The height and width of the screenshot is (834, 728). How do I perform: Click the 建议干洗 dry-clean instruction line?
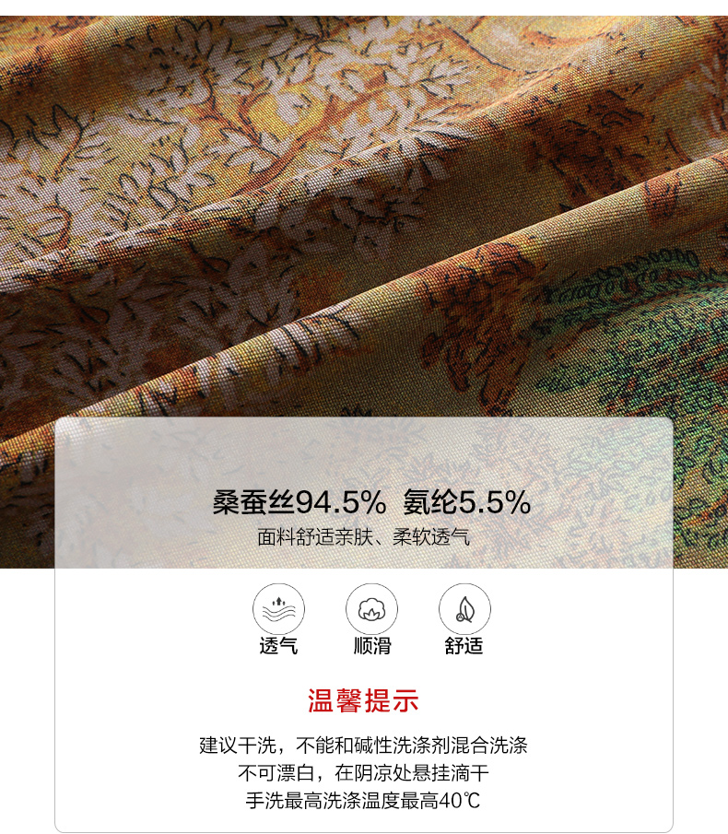pos(364,746)
